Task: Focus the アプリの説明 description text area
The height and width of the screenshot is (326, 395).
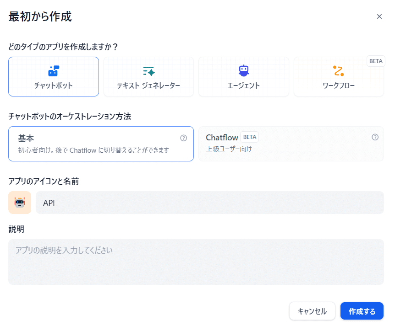Action: coord(196,262)
